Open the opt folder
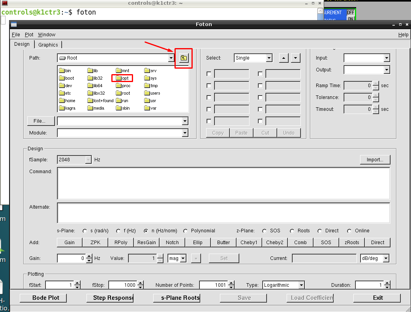The width and height of the screenshot is (411, 312). [x=122, y=78]
